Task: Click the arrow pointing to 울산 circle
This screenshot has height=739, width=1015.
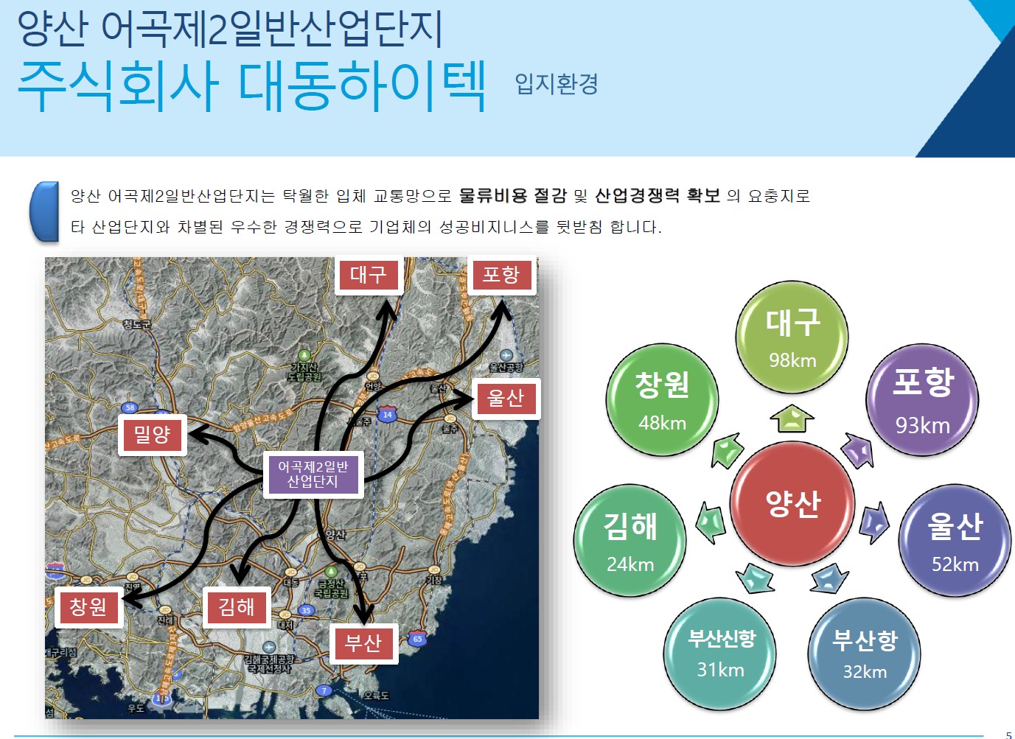Action: pos(874,522)
